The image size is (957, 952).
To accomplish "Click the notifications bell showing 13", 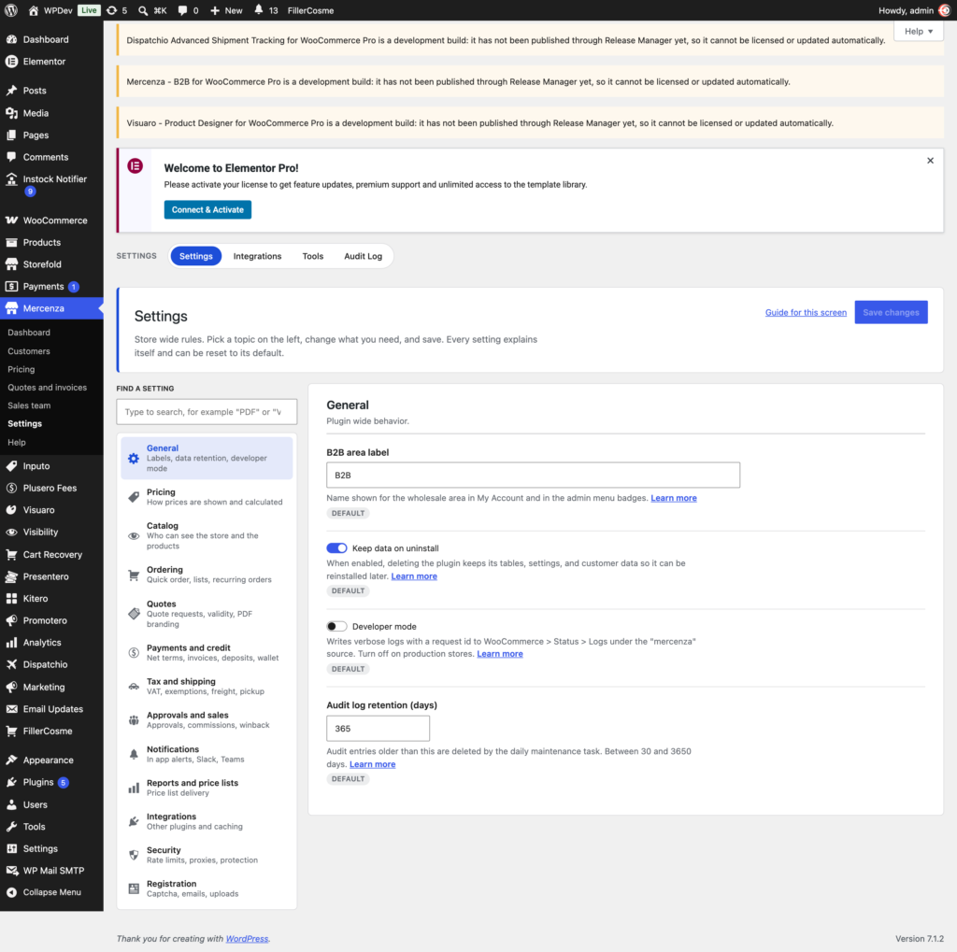I will 265,10.
